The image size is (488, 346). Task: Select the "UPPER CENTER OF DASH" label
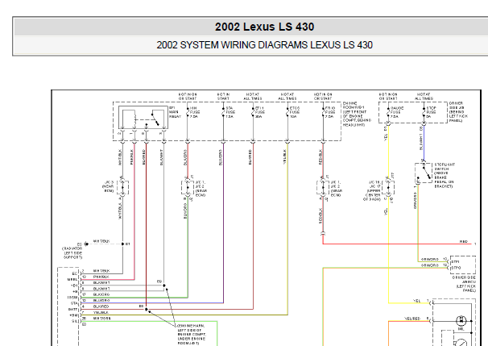pyautogui.click(x=372, y=195)
